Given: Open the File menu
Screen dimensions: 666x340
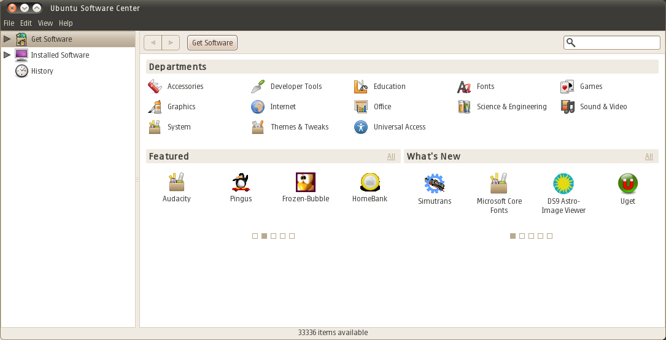Looking at the screenshot, I should 9,23.
